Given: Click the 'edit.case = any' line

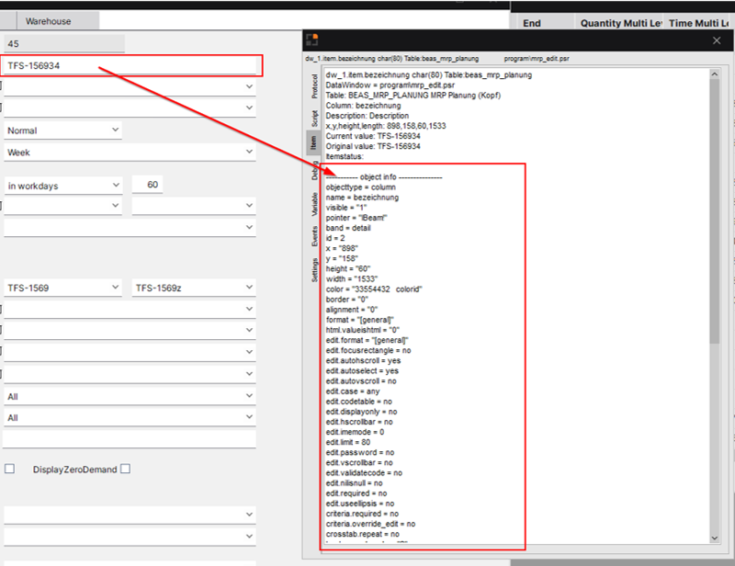Looking at the screenshot, I should [x=353, y=391].
